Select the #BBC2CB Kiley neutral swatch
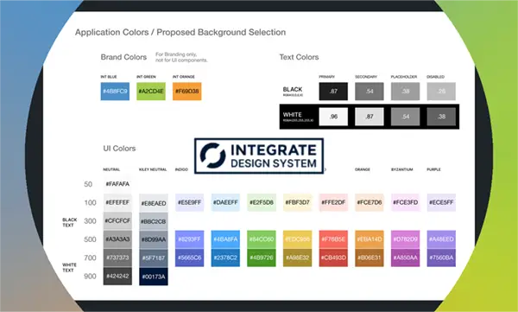Screen dimensions: 518x312 [x=154, y=221]
